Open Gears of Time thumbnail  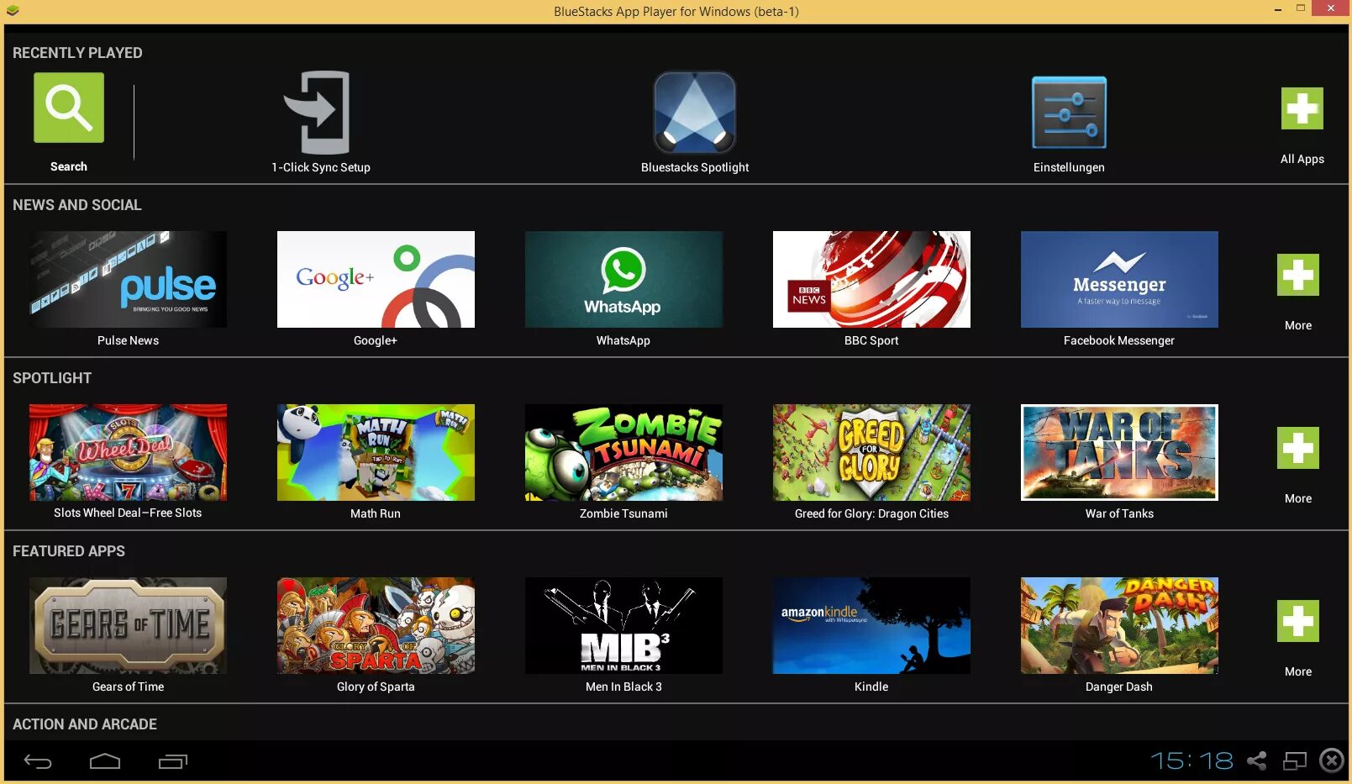[x=128, y=625]
